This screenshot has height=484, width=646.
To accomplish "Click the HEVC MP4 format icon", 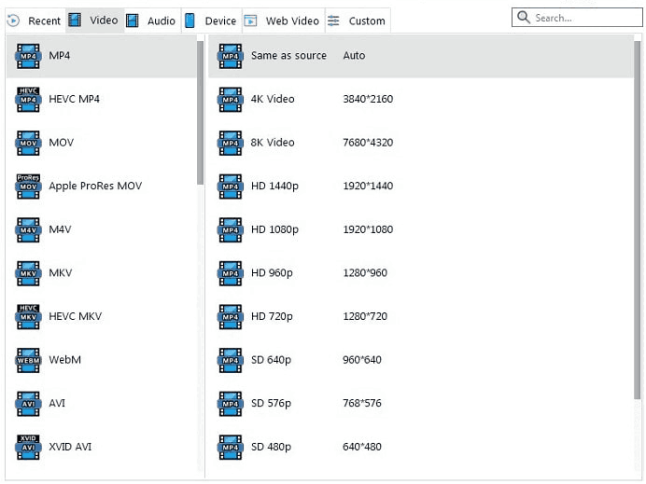I will tap(28, 99).
